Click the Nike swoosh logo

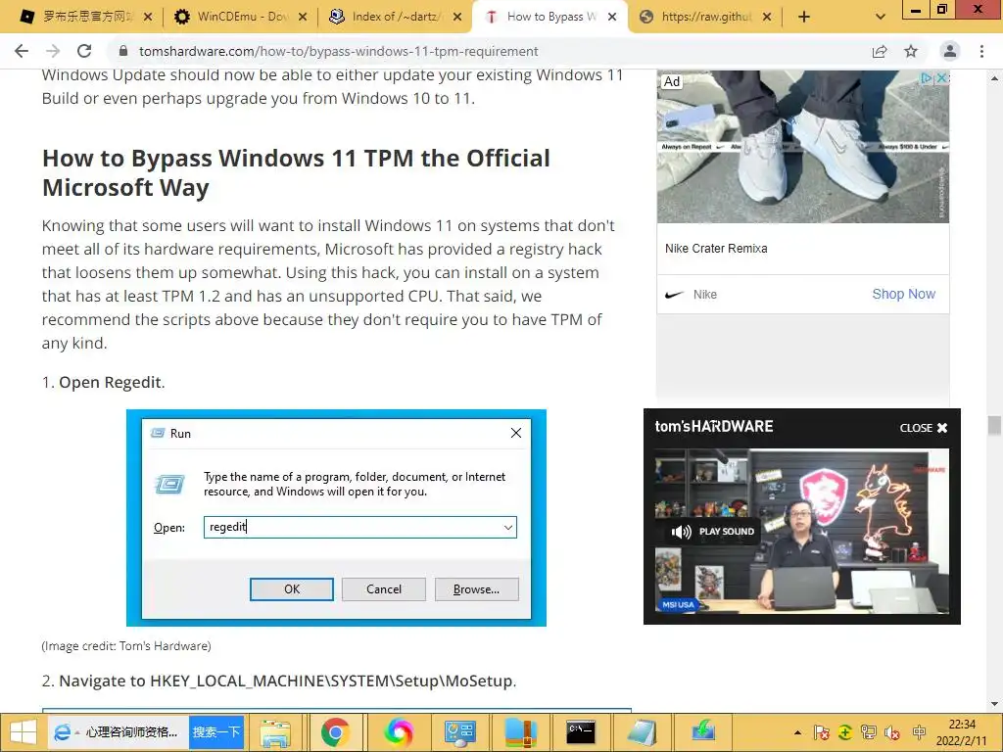pyautogui.click(x=674, y=295)
